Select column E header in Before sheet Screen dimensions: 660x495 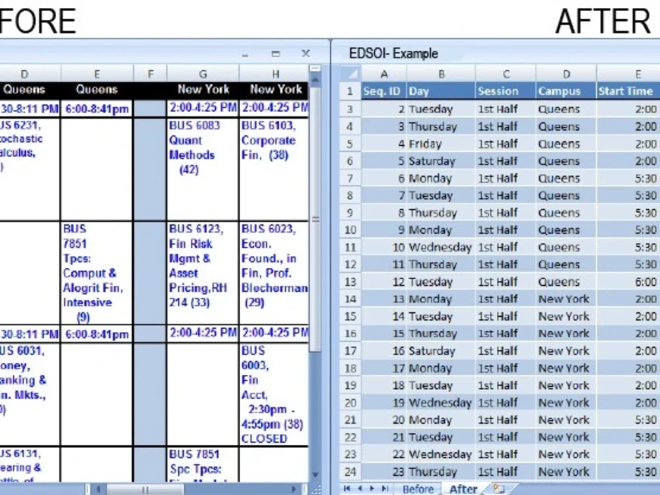(x=97, y=74)
